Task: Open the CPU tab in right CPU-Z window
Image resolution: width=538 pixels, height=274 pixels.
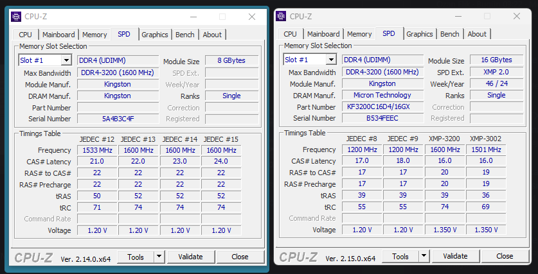Action: (x=291, y=34)
